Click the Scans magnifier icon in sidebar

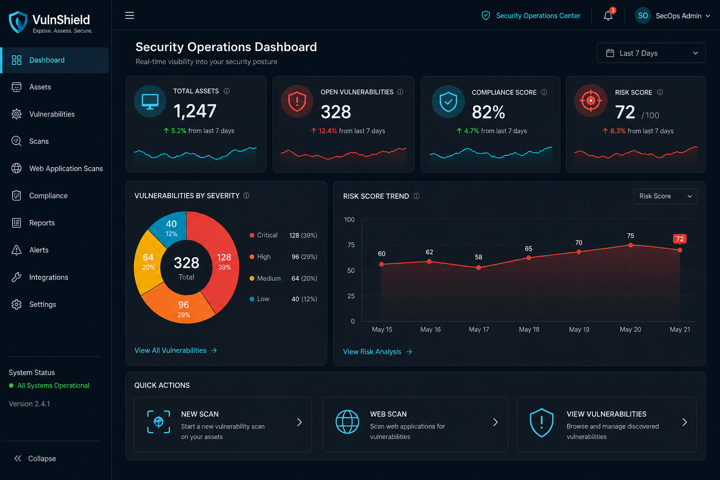click(16, 141)
